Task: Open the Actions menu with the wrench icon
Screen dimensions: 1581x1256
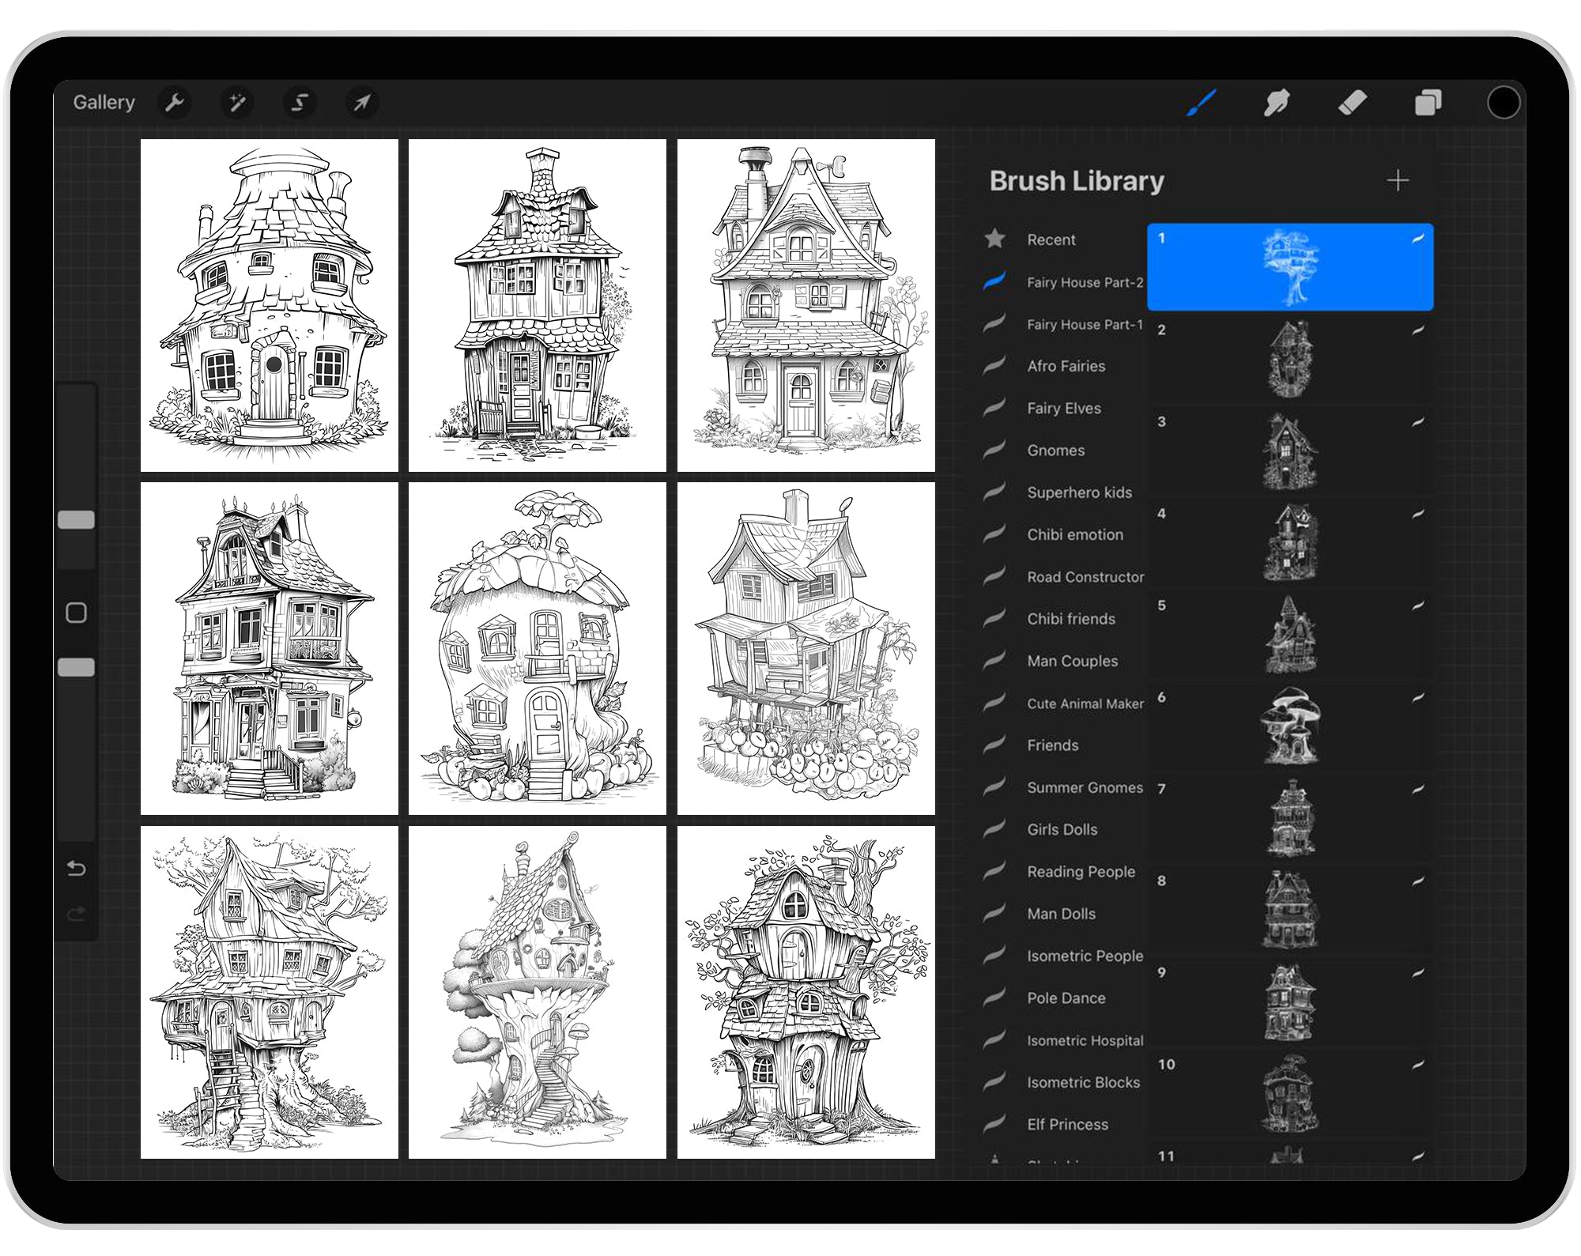Action: (175, 102)
